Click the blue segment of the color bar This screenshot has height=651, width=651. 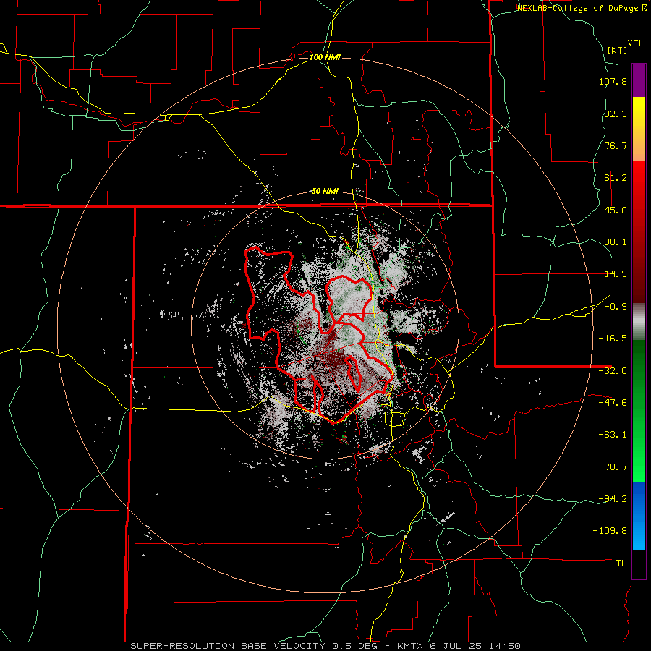(639, 516)
